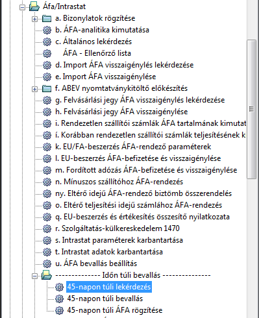
Task: Select f. ABEV nyomtatványkitöltő előkészítés
Action: (121, 88)
